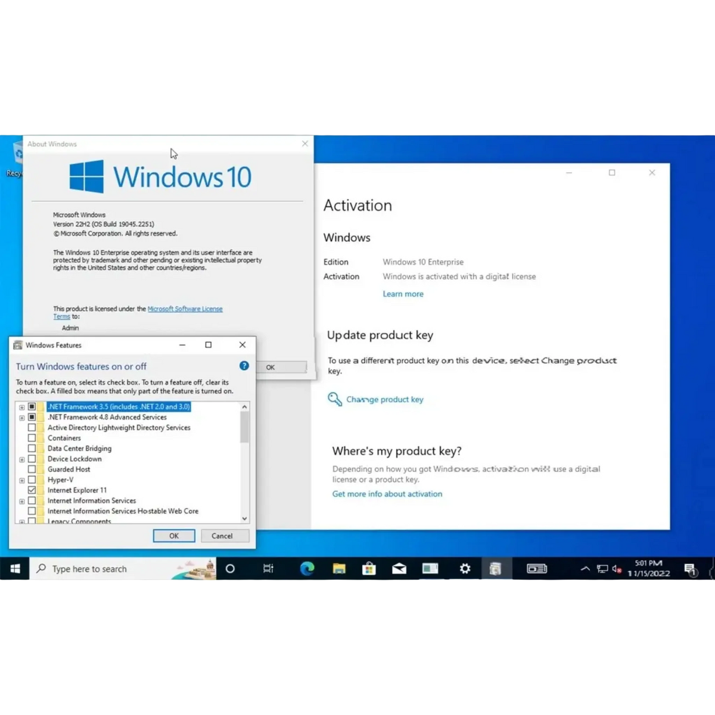
Task: Expand the Device Lockdown entry
Action: click(x=22, y=459)
